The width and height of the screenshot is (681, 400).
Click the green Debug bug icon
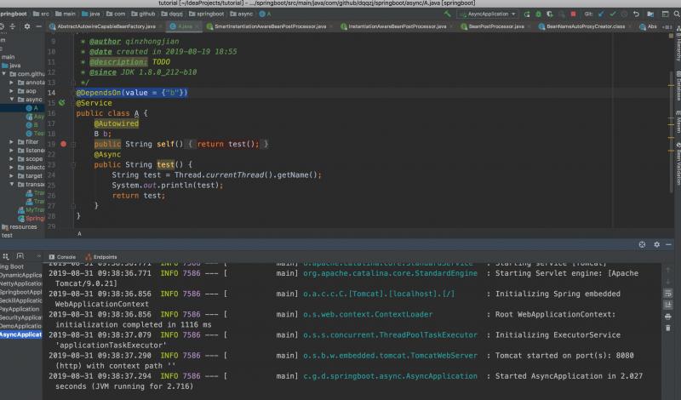[x=540, y=14]
